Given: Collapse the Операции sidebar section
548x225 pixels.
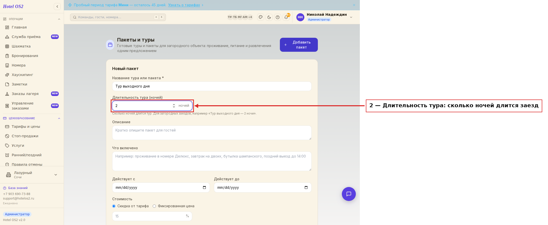Looking at the screenshot, I should (x=59, y=19).
